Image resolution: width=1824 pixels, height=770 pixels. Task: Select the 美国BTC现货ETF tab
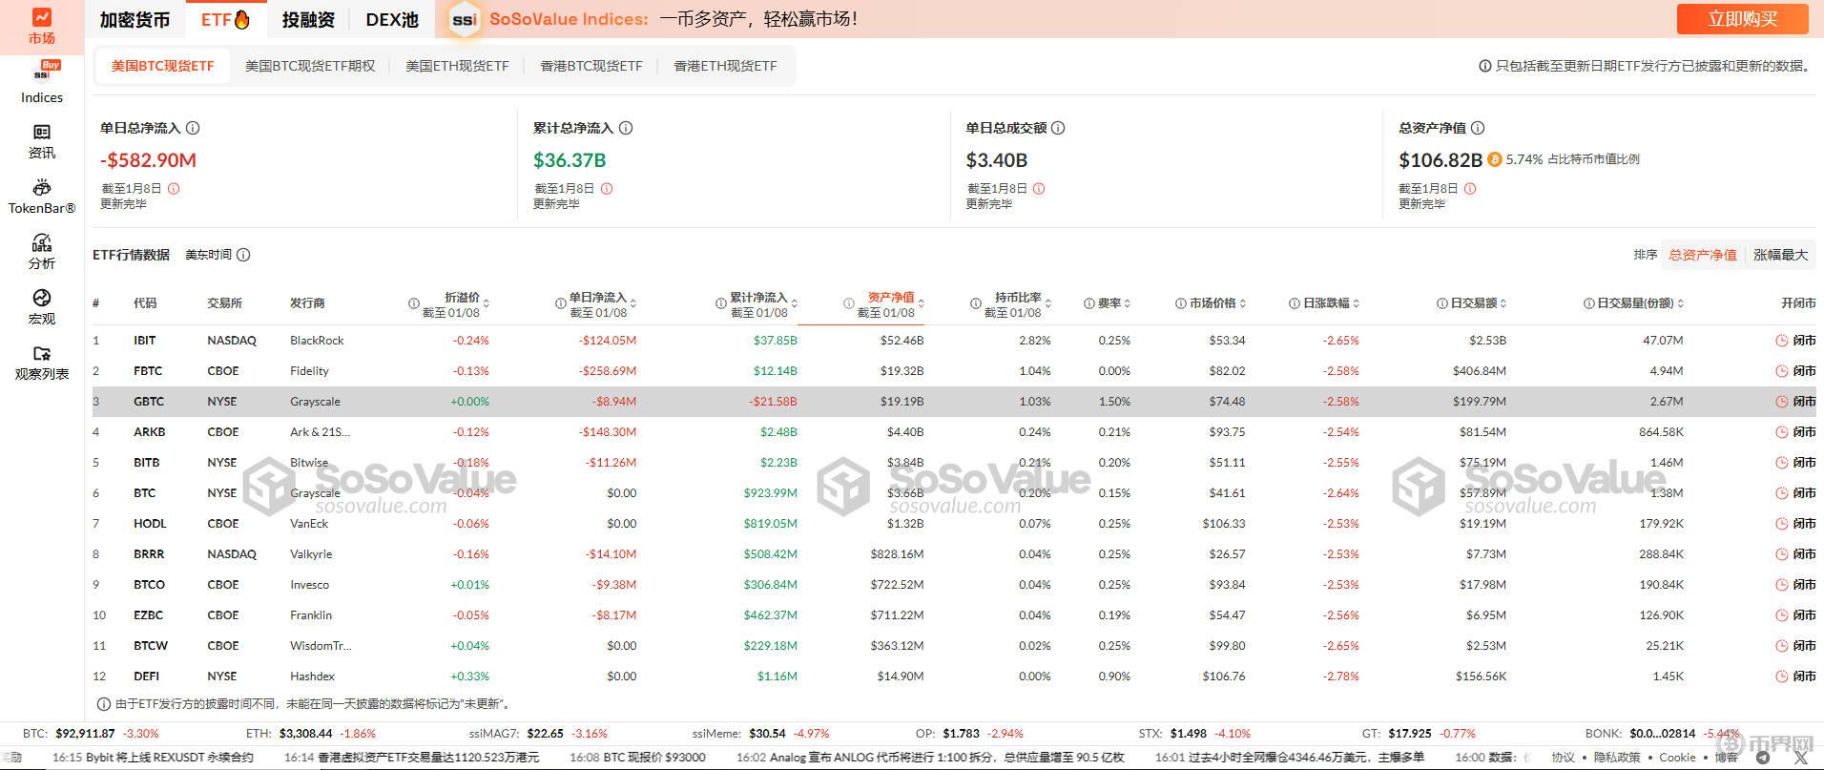[162, 66]
